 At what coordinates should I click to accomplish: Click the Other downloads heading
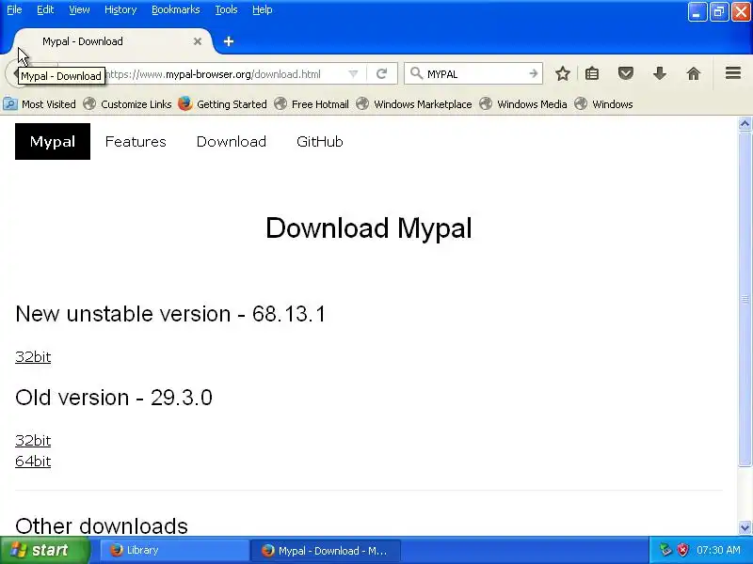102,525
